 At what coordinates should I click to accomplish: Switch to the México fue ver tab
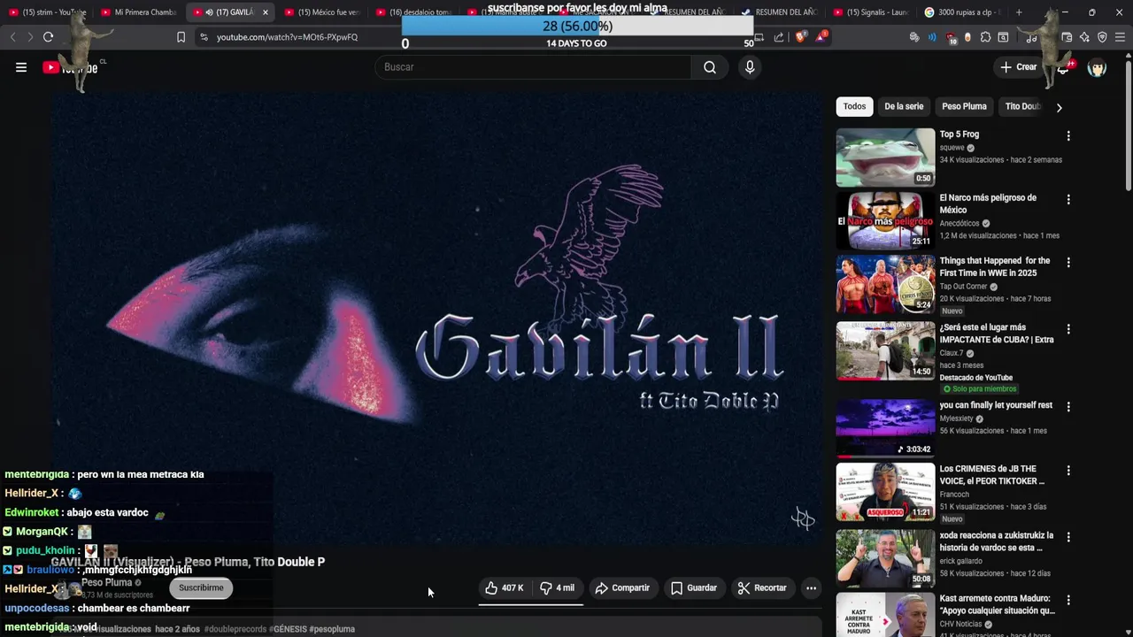(x=322, y=12)
